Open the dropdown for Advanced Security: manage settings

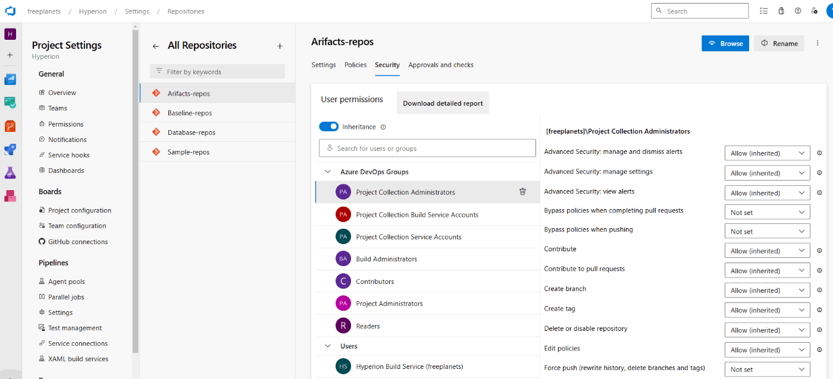tap(767, 173)
